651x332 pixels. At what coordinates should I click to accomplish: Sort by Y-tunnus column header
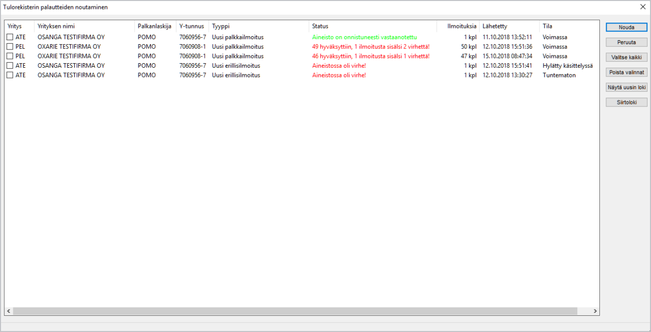(x=192, y=26)
